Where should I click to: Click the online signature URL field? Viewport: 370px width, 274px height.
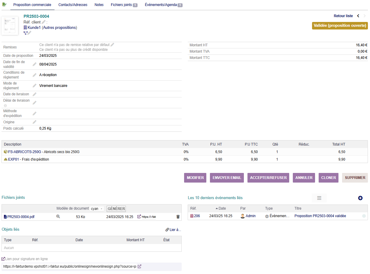(69, 266)
